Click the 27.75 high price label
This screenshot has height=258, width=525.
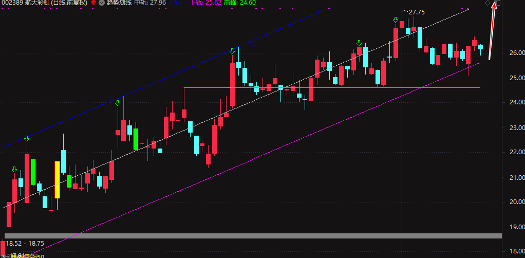tap(417, 12)
